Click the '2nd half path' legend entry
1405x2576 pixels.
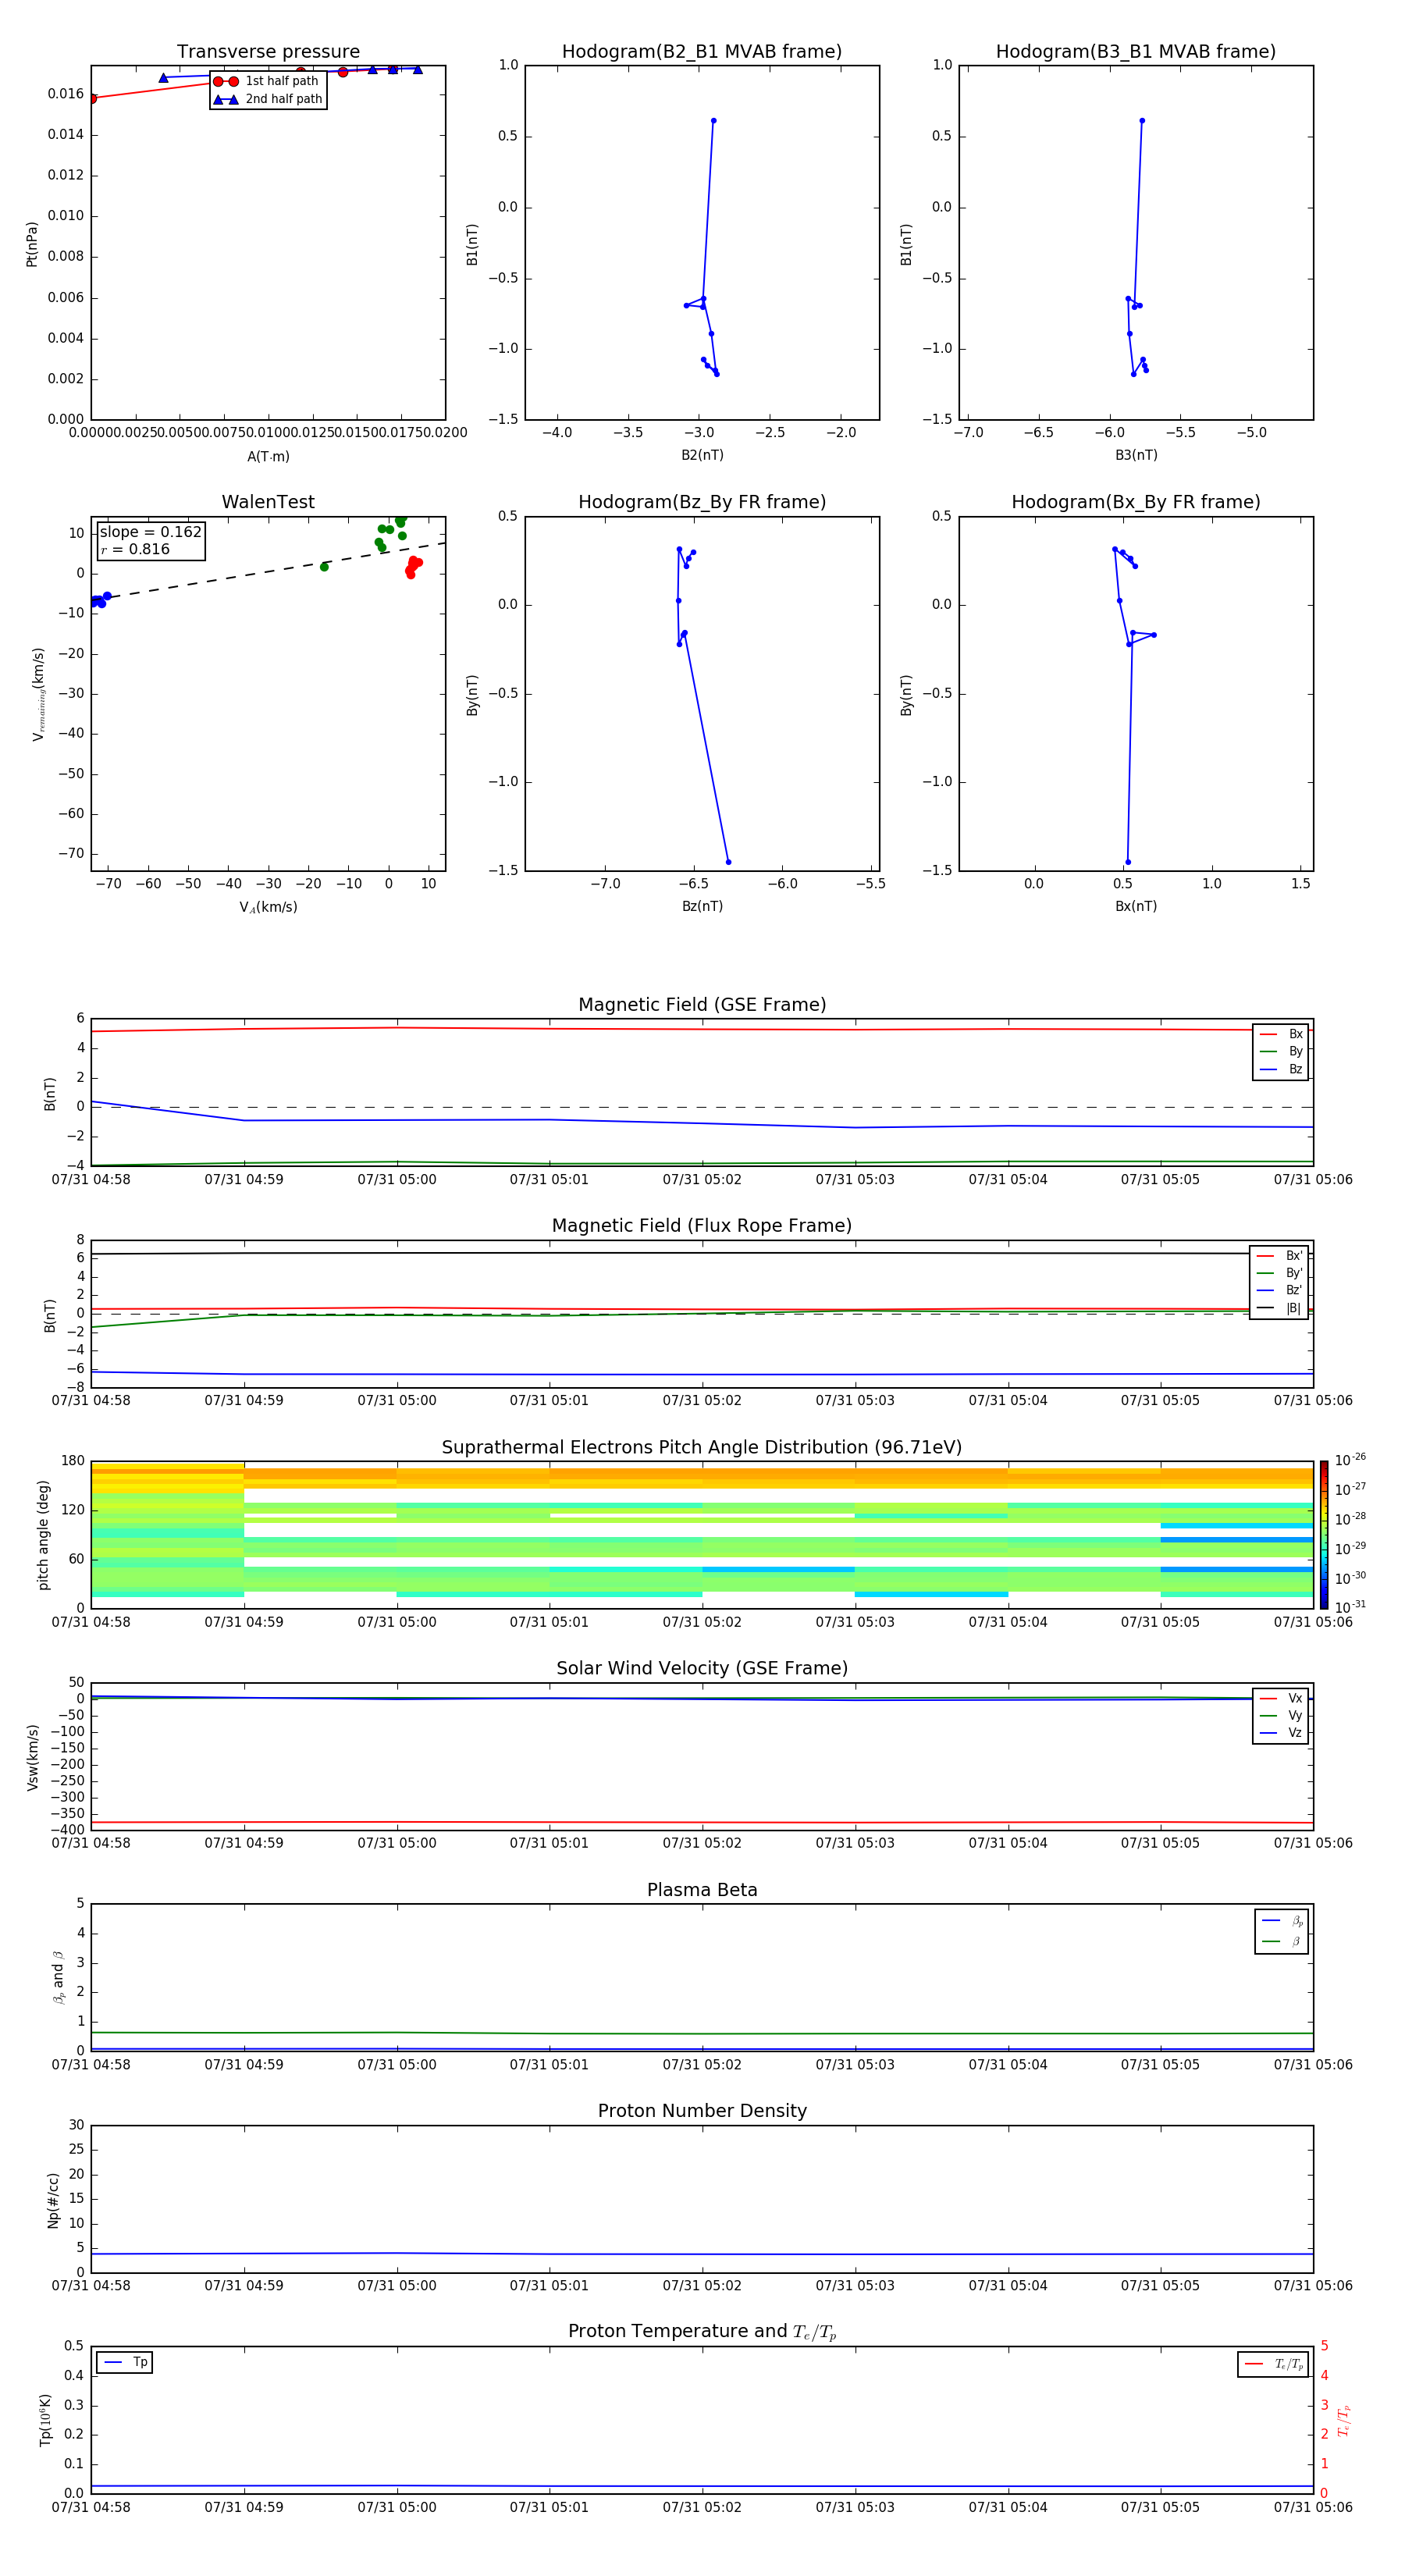tap(267, 99)
